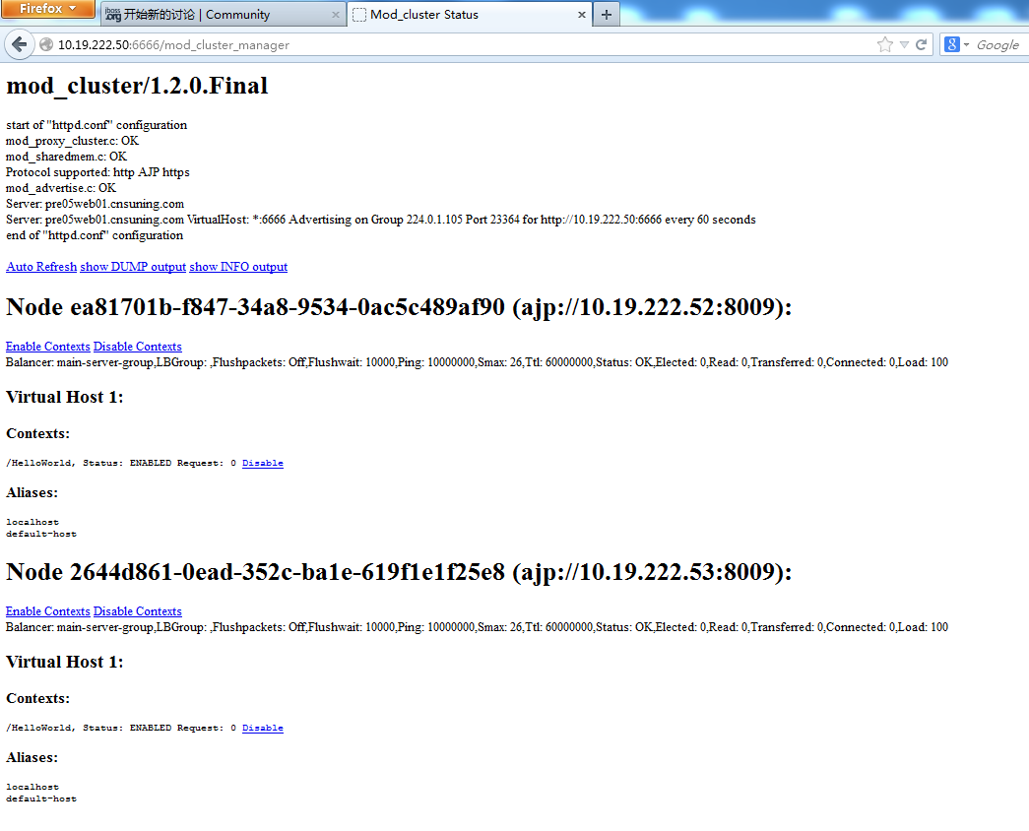Disable Contexts for node 10.19.222.53
The image size is (1029, 831).
[138, 611]
